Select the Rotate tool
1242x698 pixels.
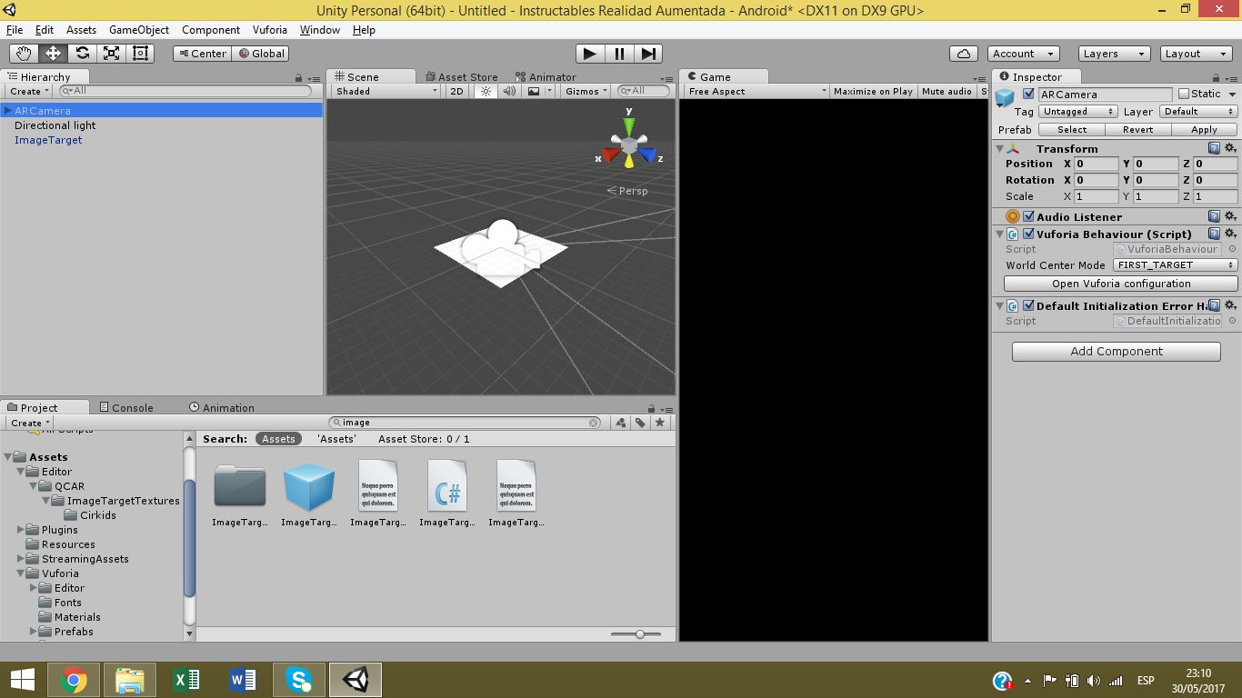[82, 54]
